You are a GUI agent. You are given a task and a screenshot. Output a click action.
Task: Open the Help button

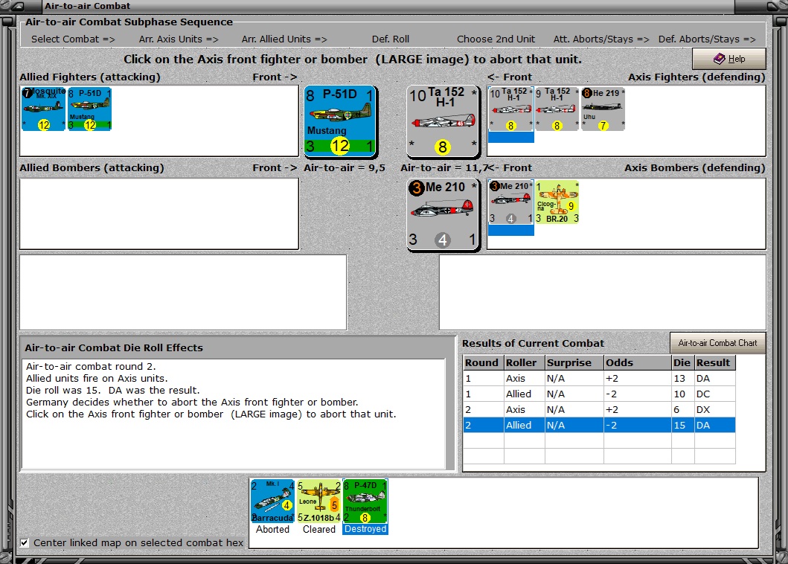coord(728,59)
